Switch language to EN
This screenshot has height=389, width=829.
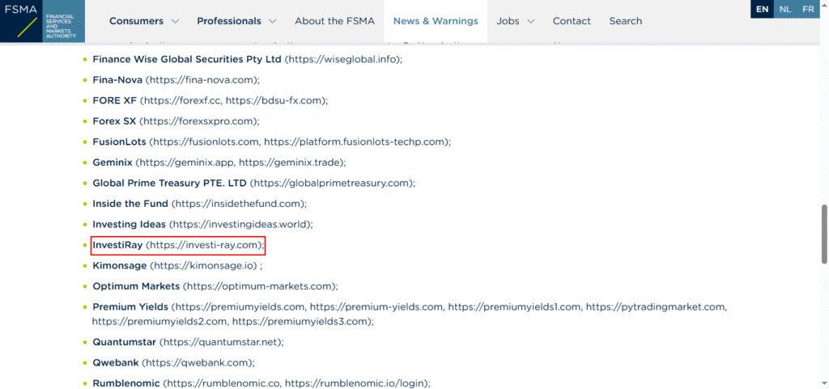(763, 9)
